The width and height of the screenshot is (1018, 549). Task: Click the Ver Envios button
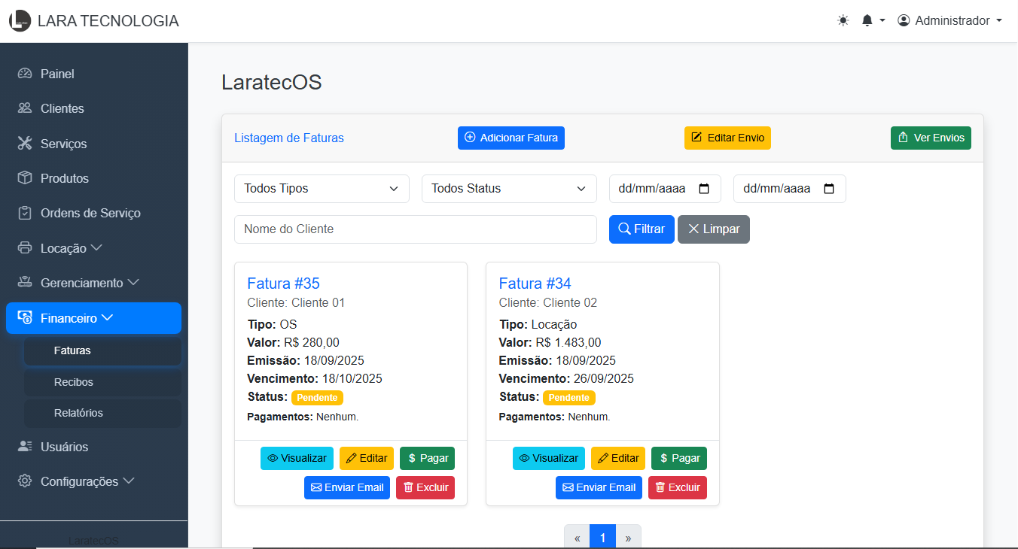931,138
